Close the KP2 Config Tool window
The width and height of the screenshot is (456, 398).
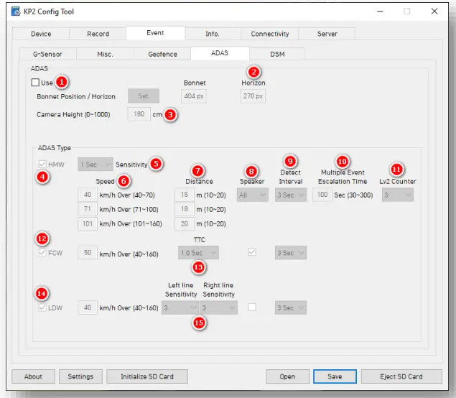coord(434,11)
